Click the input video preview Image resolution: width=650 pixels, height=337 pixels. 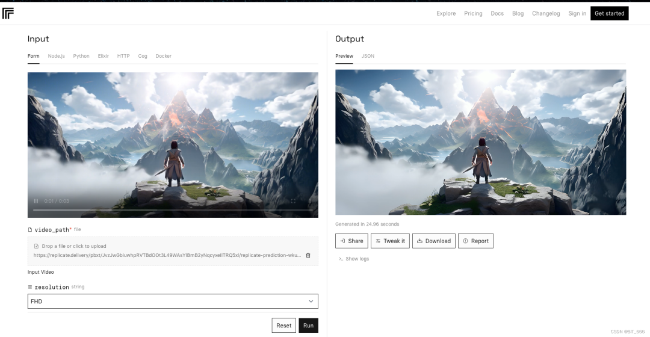click(x=173, y=145)
